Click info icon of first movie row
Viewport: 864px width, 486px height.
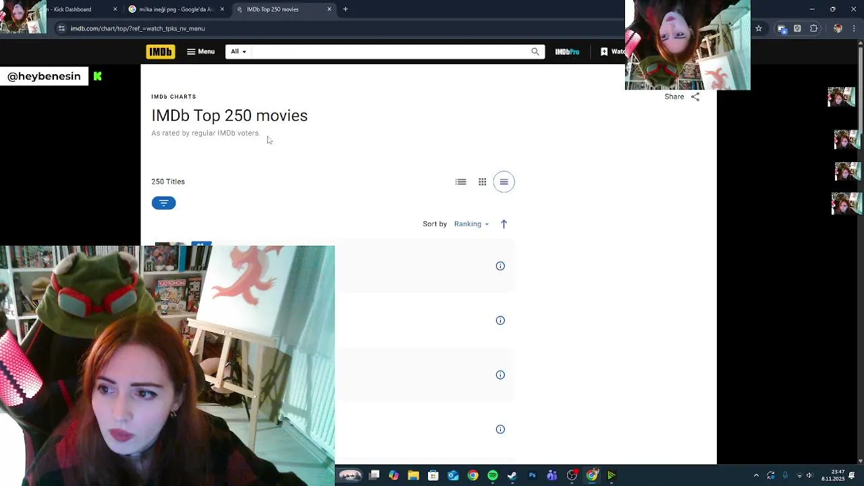(500, 266)
